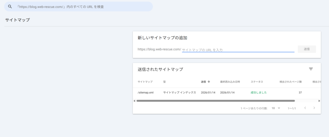This screenshot has width=329, height=137.
Task: Sort by 型 column header
Action: click(x=164, y=82)
